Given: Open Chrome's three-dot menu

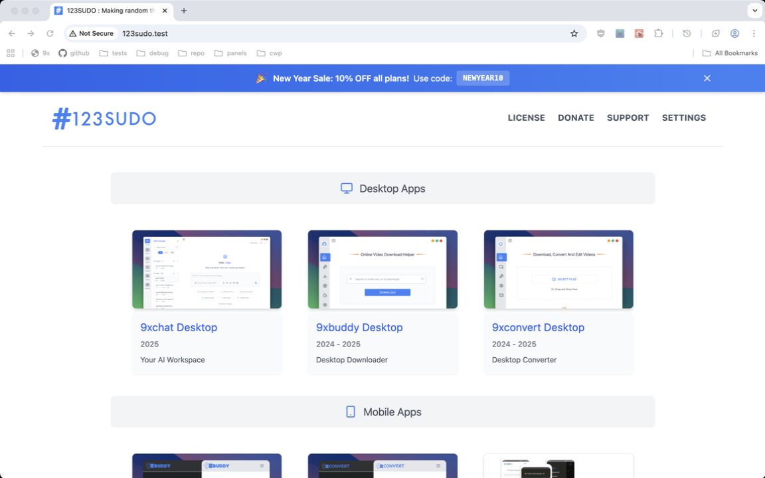Looking at the screenshot, I should [753, 33].
